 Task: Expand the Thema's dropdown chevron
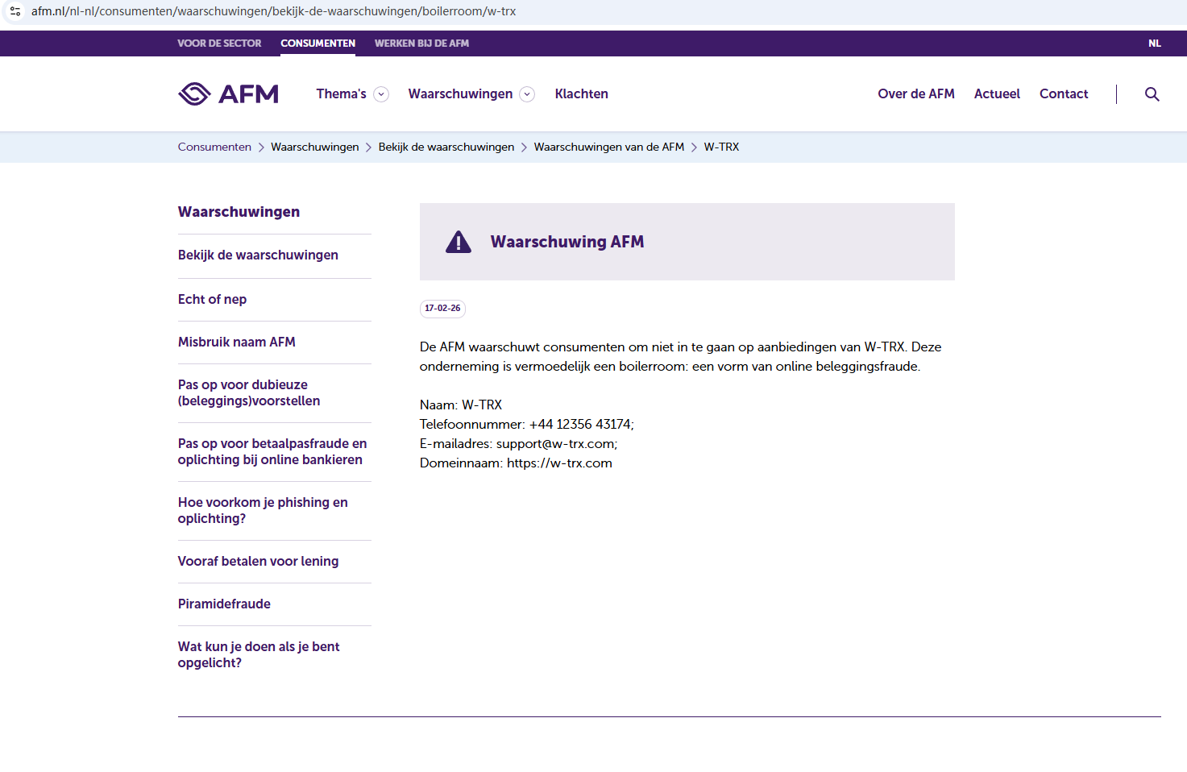click(381, 94)
